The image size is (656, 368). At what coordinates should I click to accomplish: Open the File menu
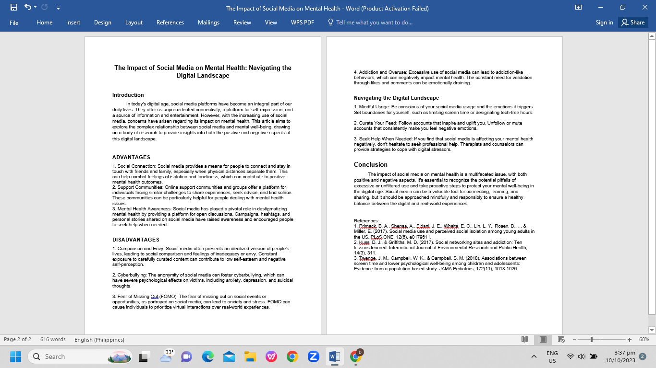coord(14,23)
